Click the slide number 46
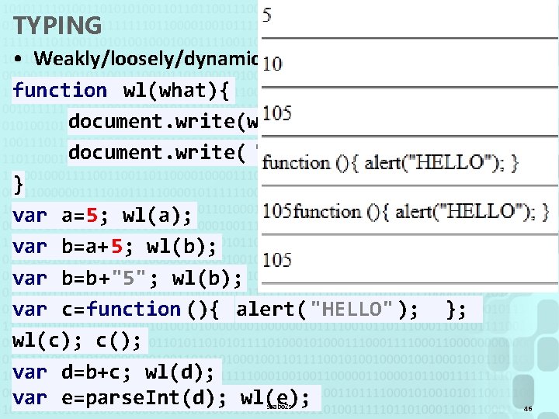The image size is (559, 419). (x=528, y=409)
